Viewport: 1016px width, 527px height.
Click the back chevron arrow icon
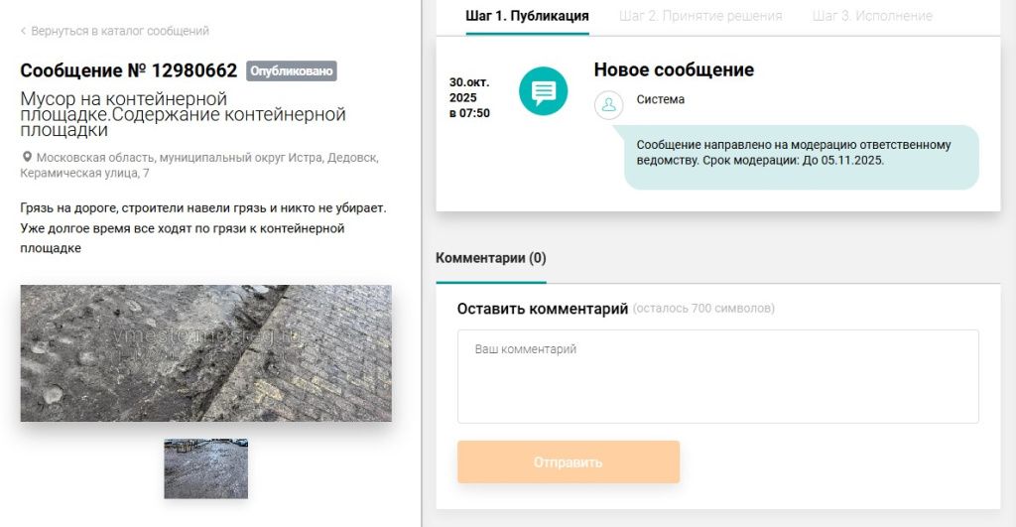tap(23, 32)
